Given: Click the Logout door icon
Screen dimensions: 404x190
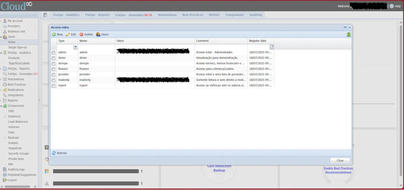Looking at the screenshot, I should [5, 180].
